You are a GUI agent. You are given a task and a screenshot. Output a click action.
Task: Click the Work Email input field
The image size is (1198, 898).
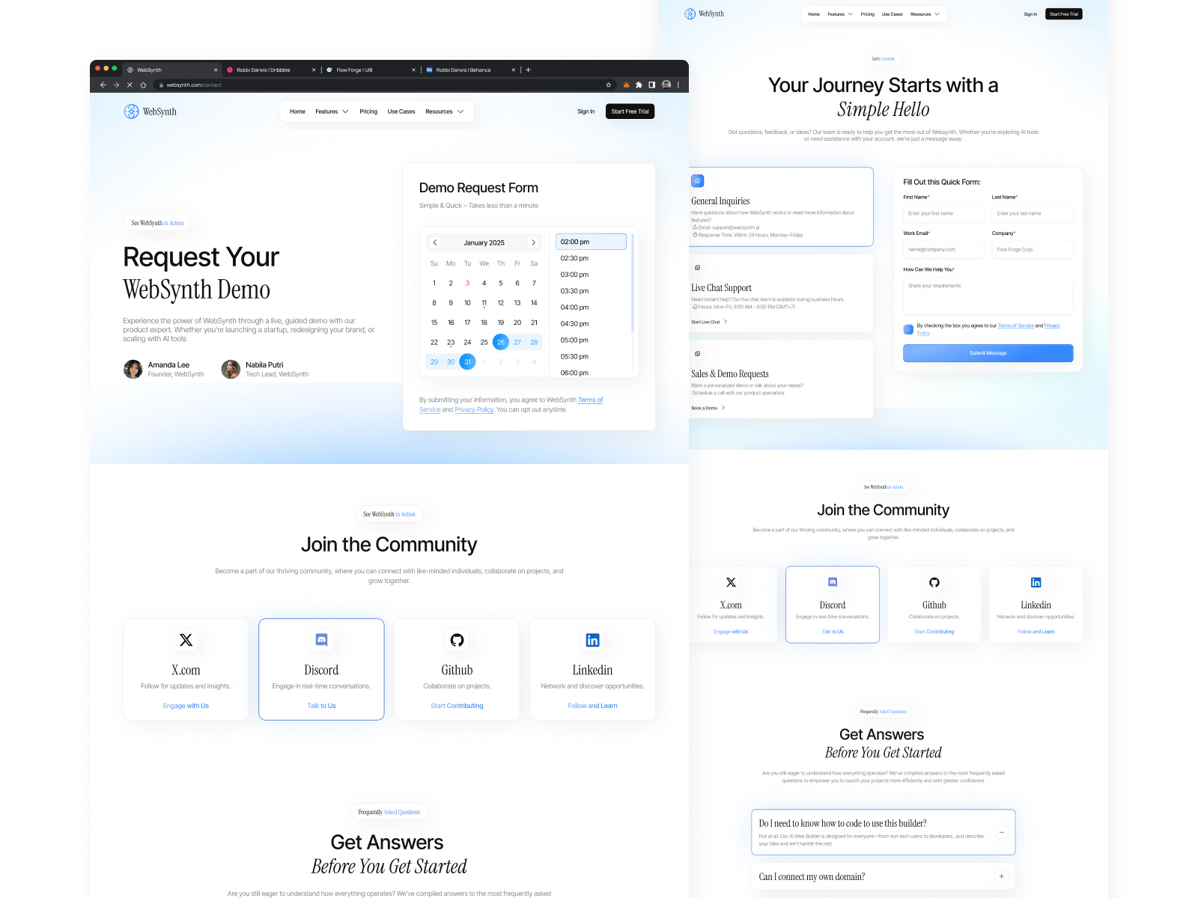tap(944, 249)
